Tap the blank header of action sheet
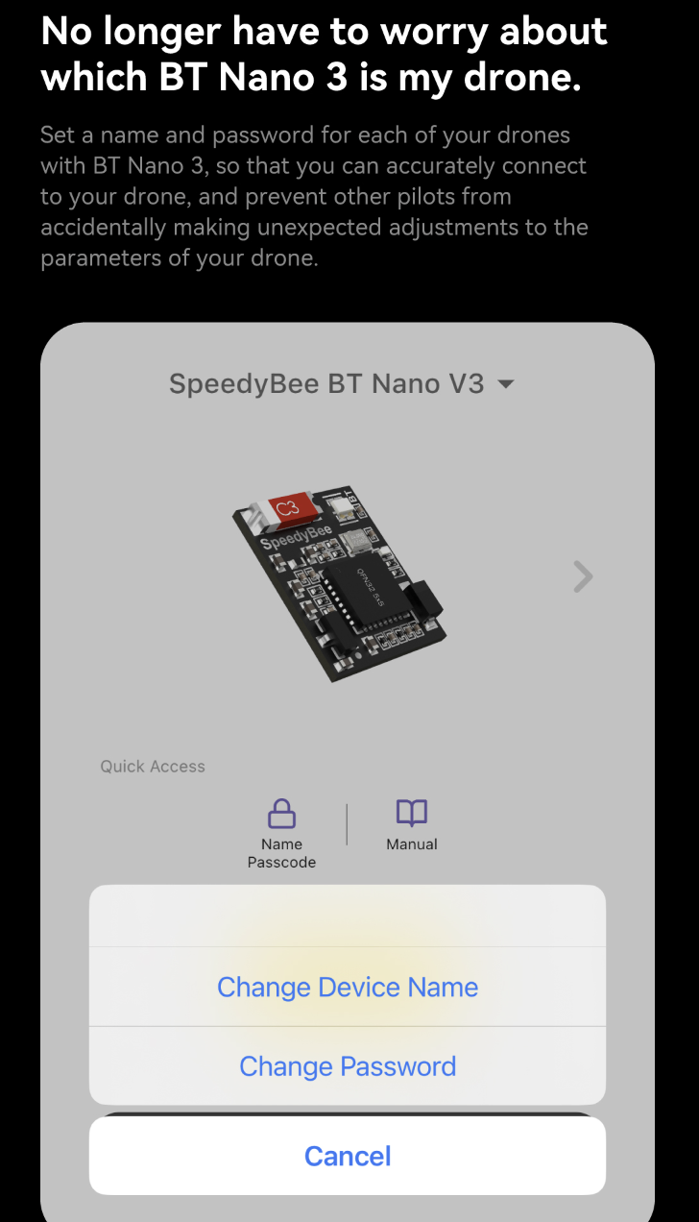This screenshot has width=699, height=1222. click(348, 916)
